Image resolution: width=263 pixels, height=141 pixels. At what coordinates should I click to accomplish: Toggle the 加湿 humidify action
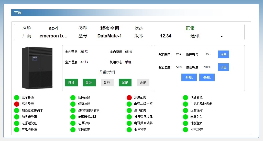125,83
